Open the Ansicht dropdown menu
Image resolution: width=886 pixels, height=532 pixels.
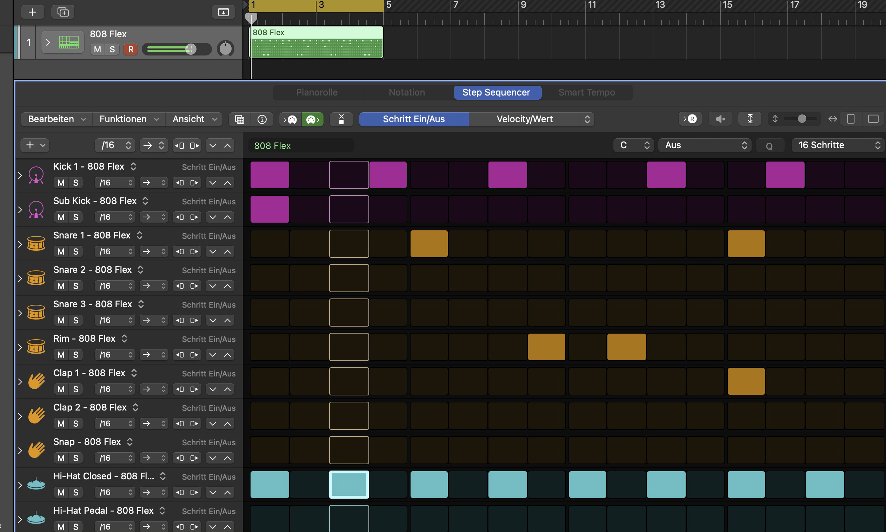tap(194, 119)
